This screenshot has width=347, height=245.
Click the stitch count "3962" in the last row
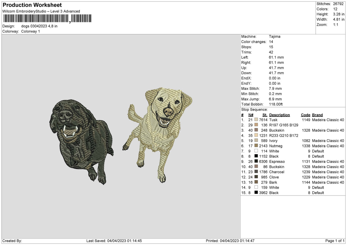(x=263, y=192)
